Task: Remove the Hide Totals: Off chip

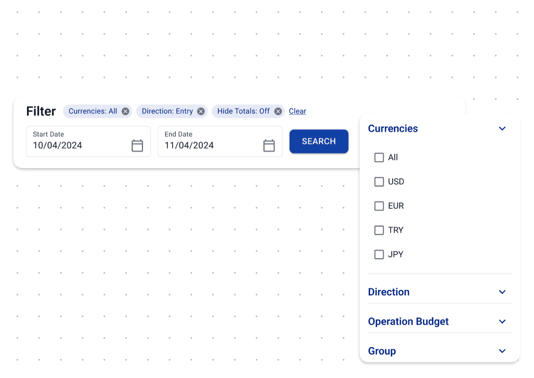Action: 278,111
